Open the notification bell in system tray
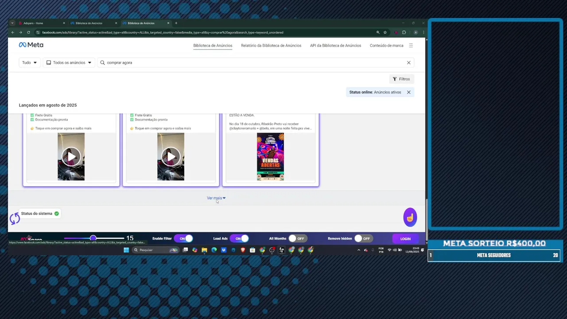567x319 pixels. pyautogui.click(x=422, y=250)
